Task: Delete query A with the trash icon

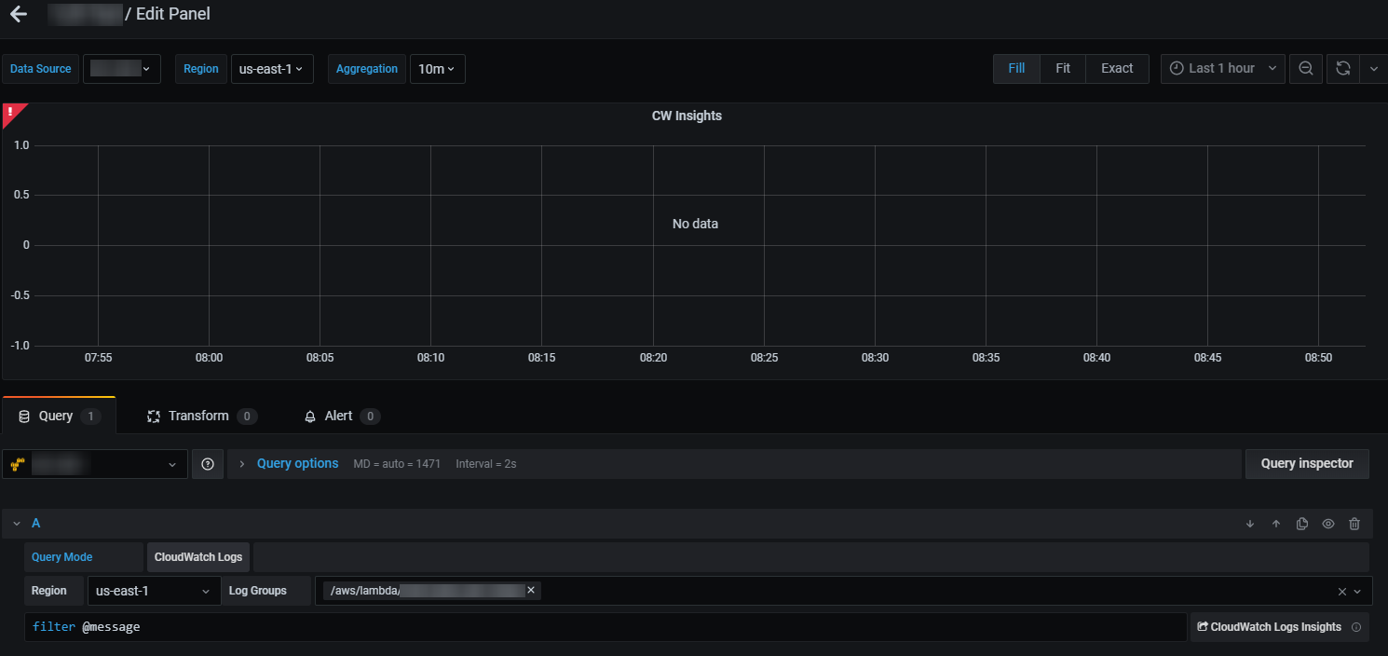Action: 1354,523
